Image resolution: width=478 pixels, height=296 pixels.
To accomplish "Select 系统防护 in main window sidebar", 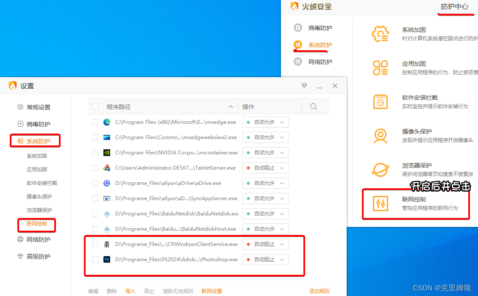I will [x=320, y=45].
